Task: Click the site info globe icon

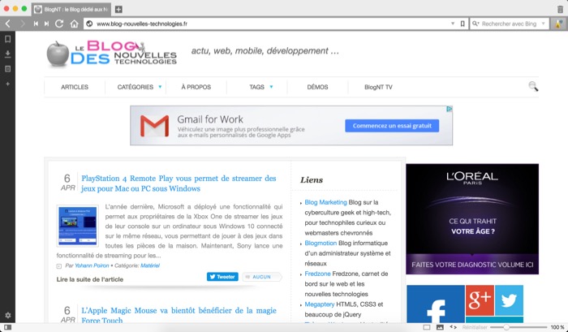Action: 89,24
